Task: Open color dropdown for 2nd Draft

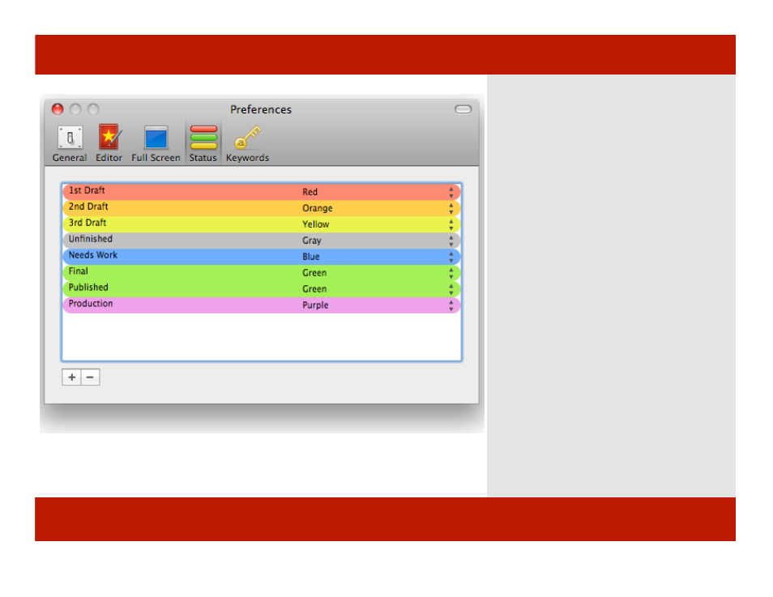Action: point(451,208)
